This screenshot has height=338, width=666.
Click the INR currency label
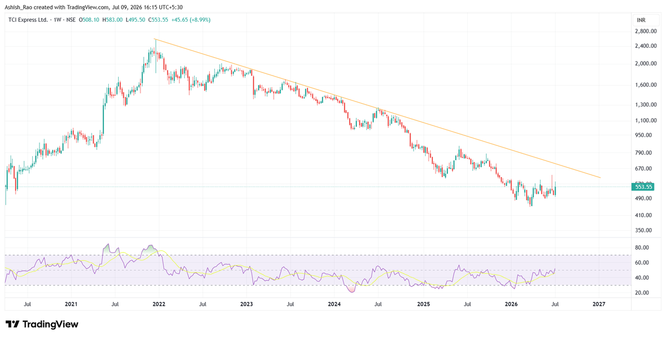[641, 20]
